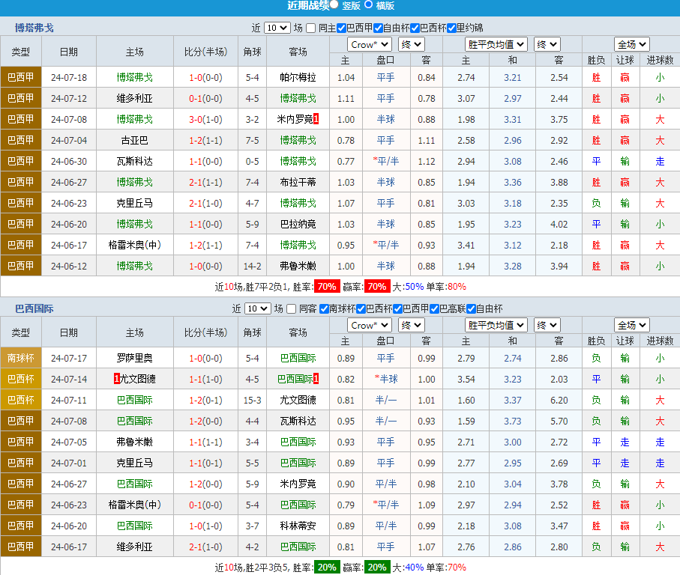Open the 3-0(1-0) match score link
This screenshot has width=680, height=575.
205,119
